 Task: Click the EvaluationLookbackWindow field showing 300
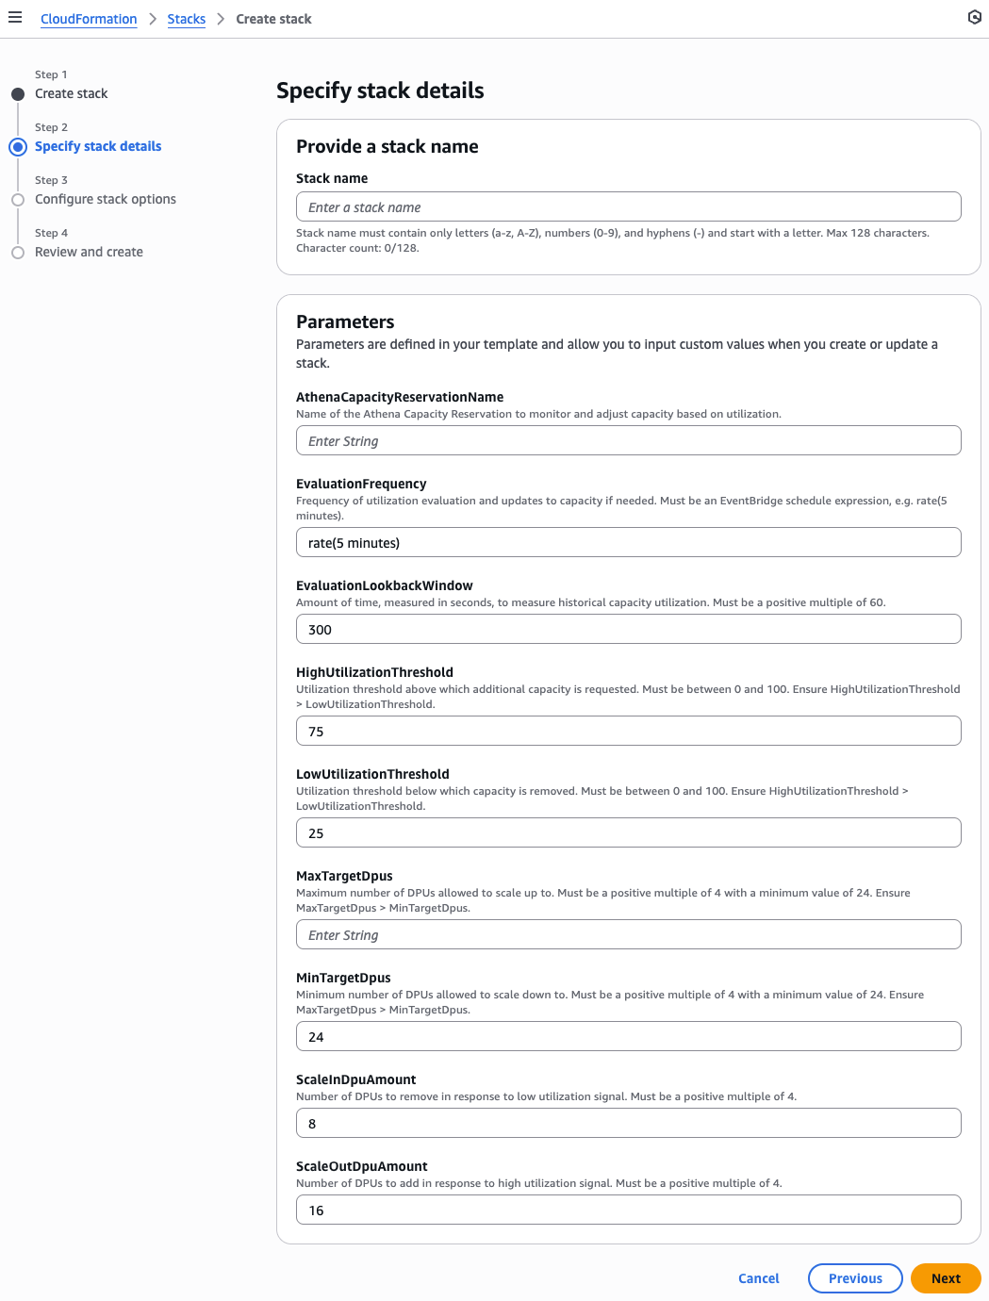coord(628,629)
